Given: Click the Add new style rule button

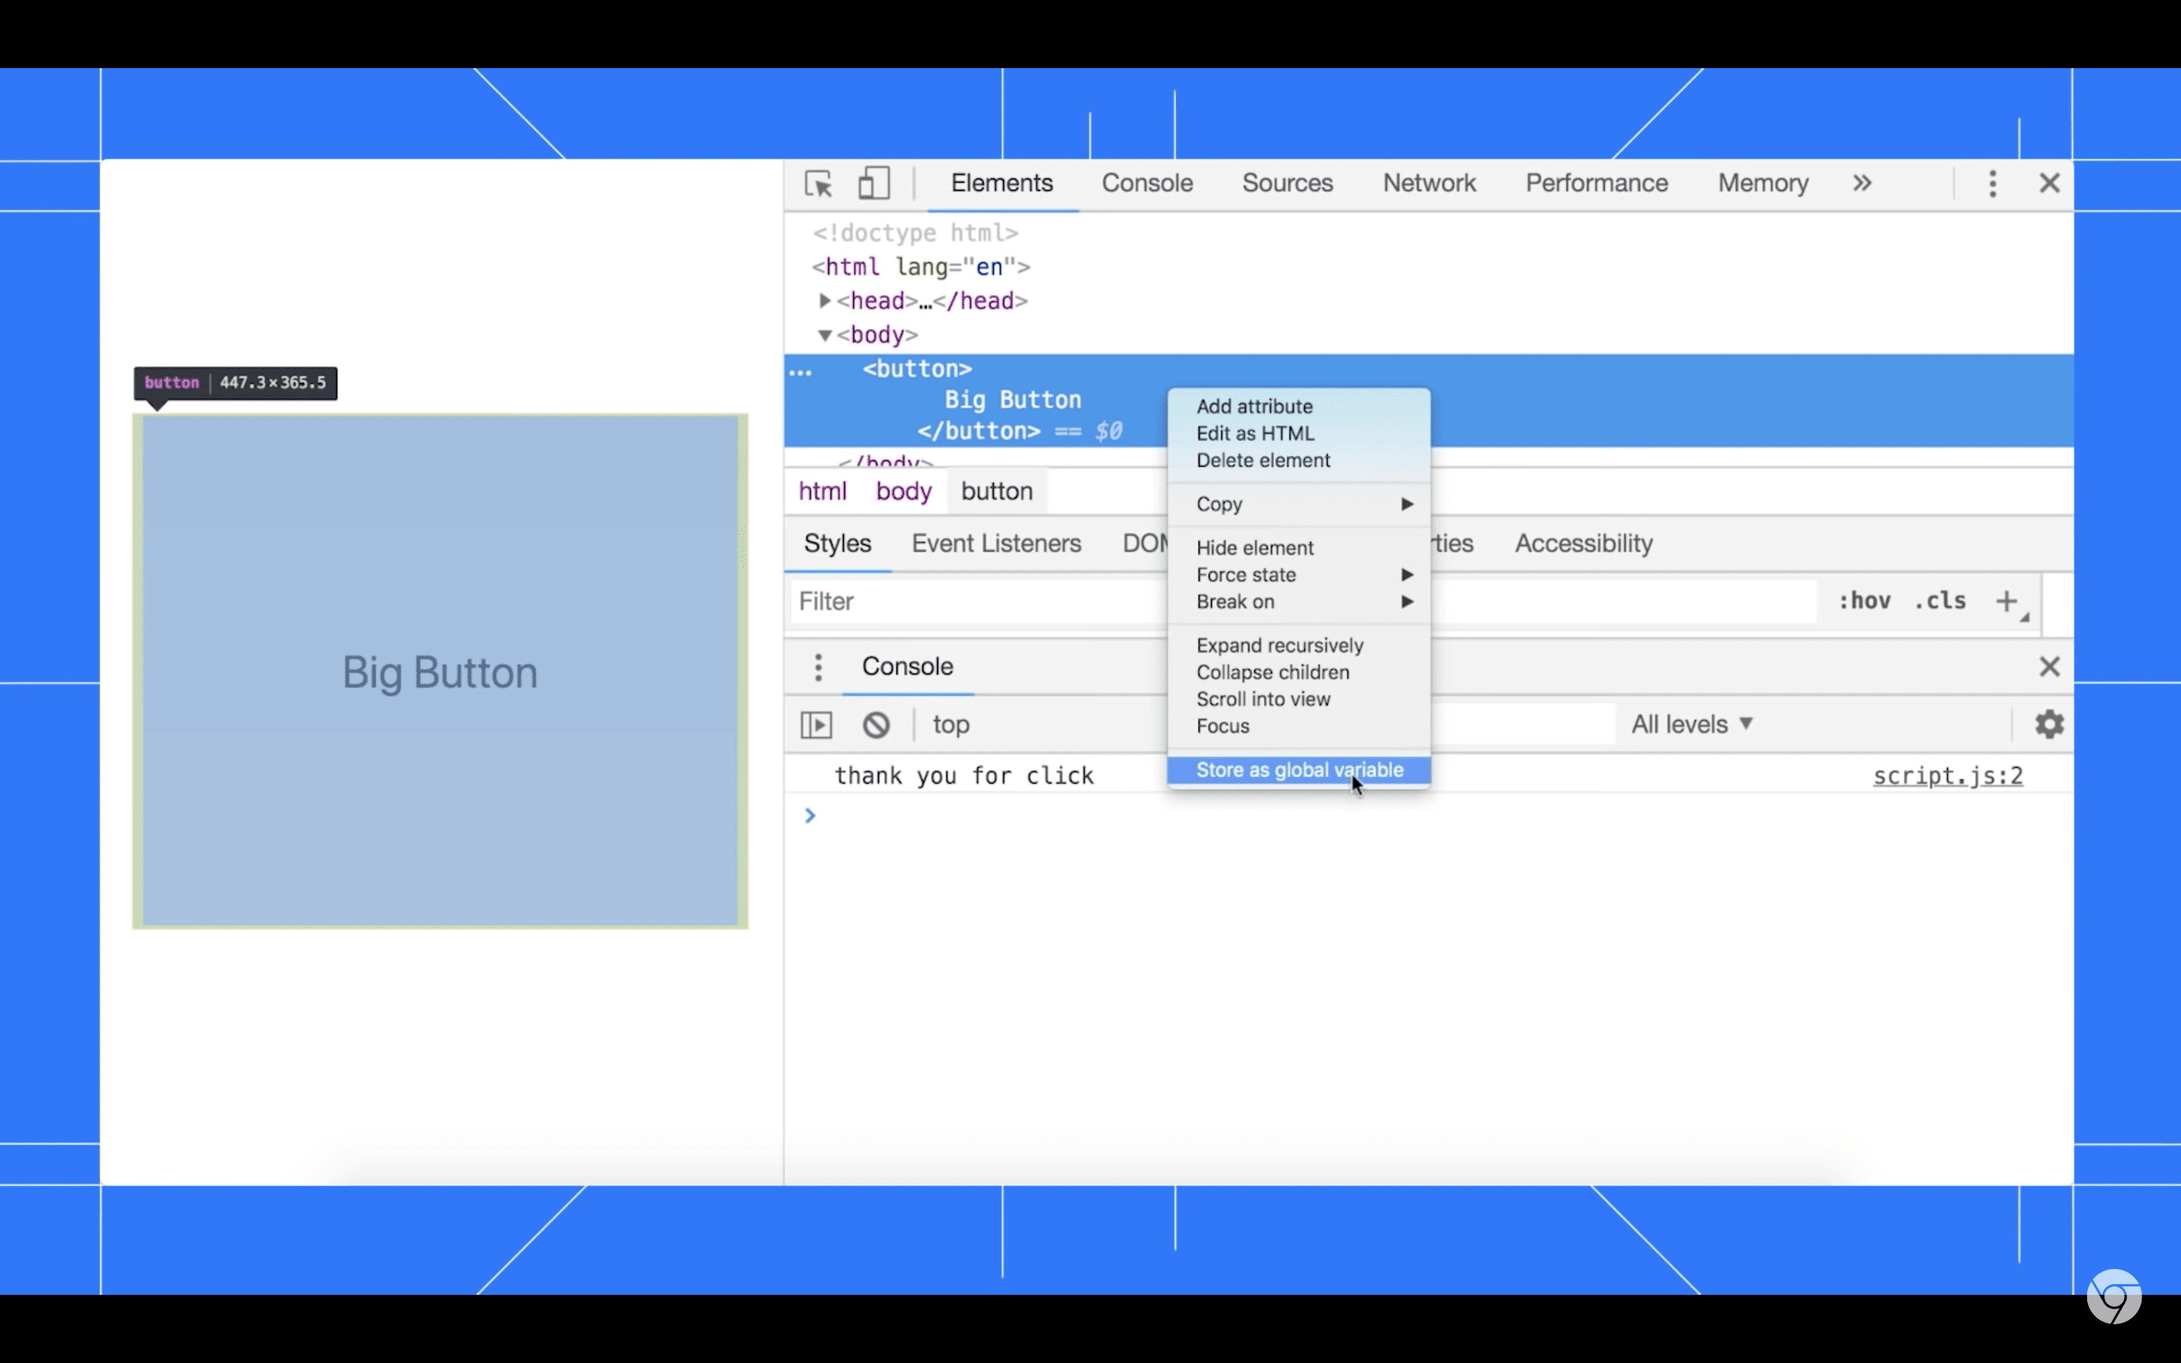Looking at the screenshot, I should (x=2007, y=601).
